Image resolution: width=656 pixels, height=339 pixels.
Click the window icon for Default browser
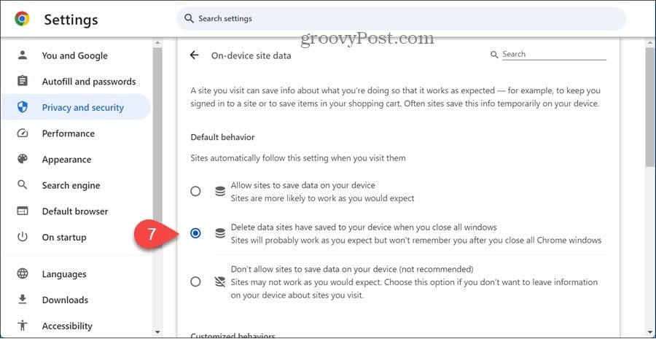(x=22, y=211)
